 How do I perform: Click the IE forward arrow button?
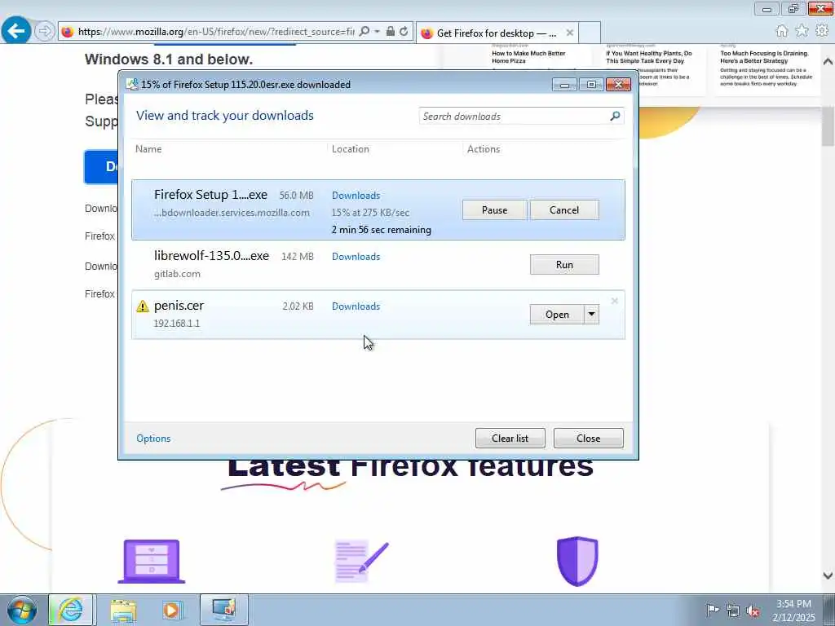pos(45,32)
